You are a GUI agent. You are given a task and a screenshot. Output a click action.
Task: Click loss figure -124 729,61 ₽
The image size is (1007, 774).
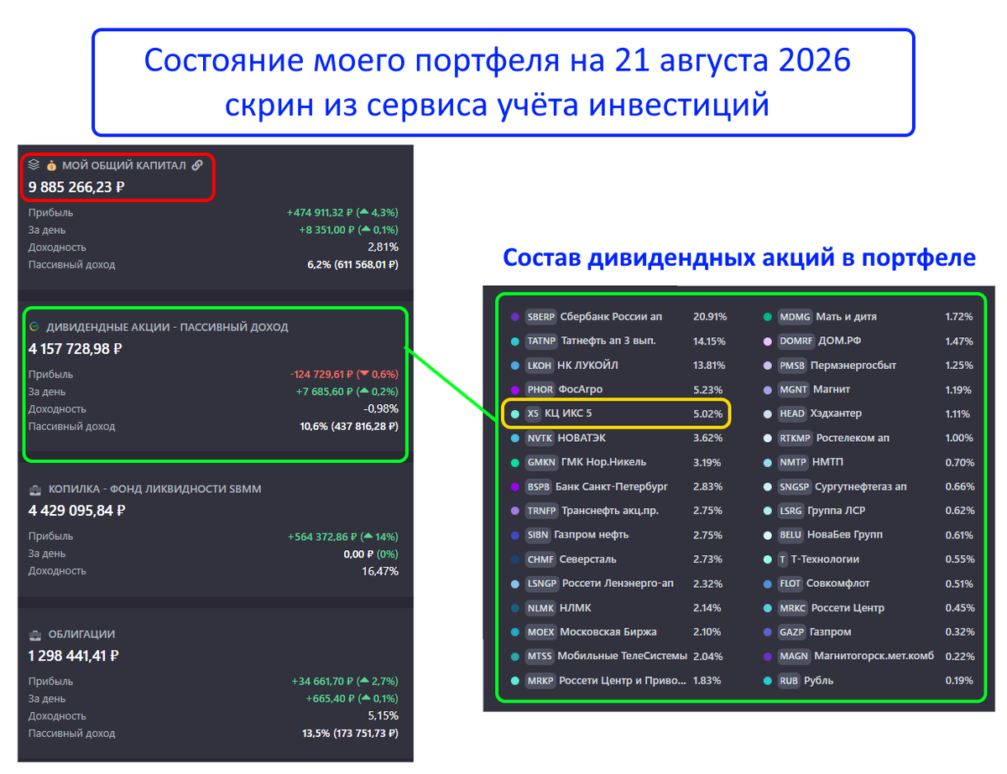(322, 375)
